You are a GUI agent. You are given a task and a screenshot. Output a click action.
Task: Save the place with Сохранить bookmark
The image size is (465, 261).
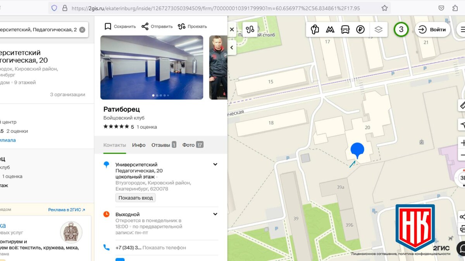[120, 26]
